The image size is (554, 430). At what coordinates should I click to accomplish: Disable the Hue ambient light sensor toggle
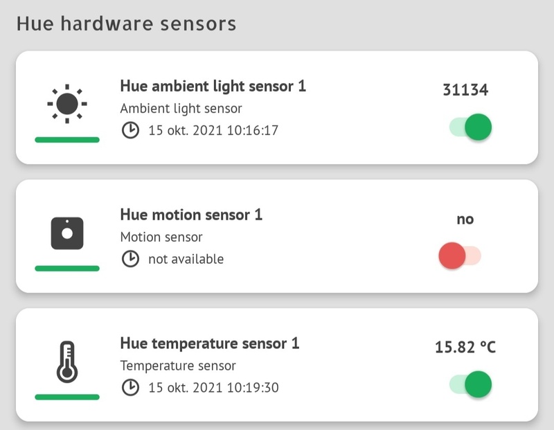coord(471,127)
